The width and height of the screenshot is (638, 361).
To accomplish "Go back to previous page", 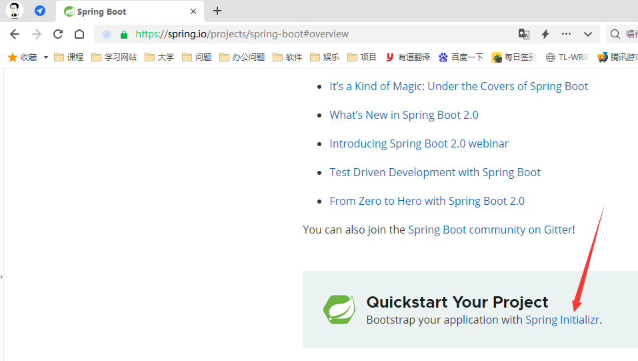I will pyautogui.click(x=15, y=34).
